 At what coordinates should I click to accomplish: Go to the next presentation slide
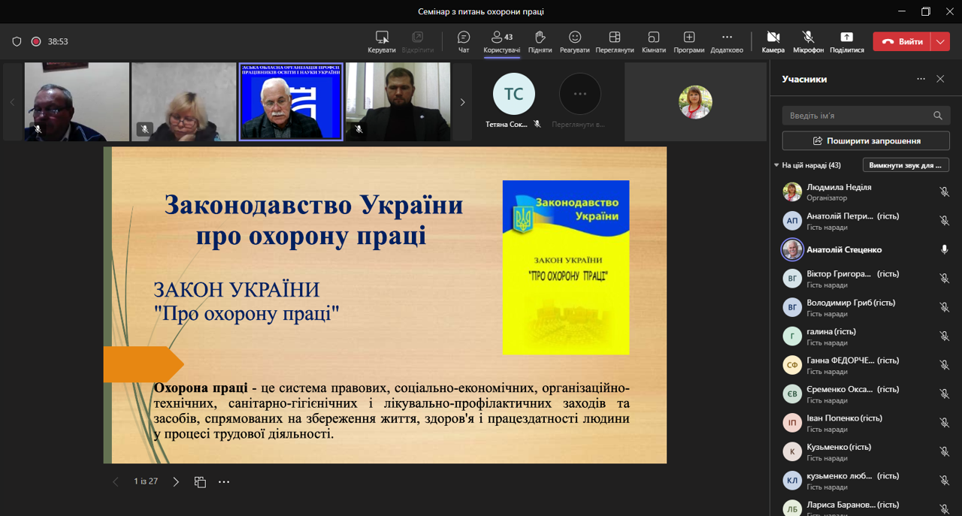point(176,482)
